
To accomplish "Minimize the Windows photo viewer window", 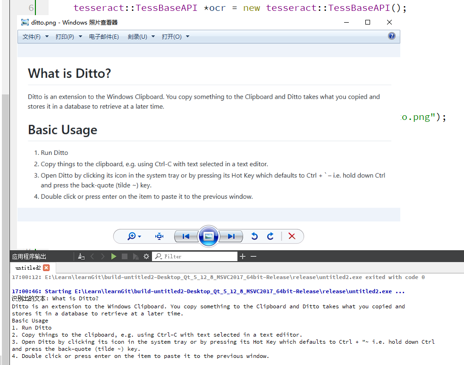I will click(x=346, y=22).
